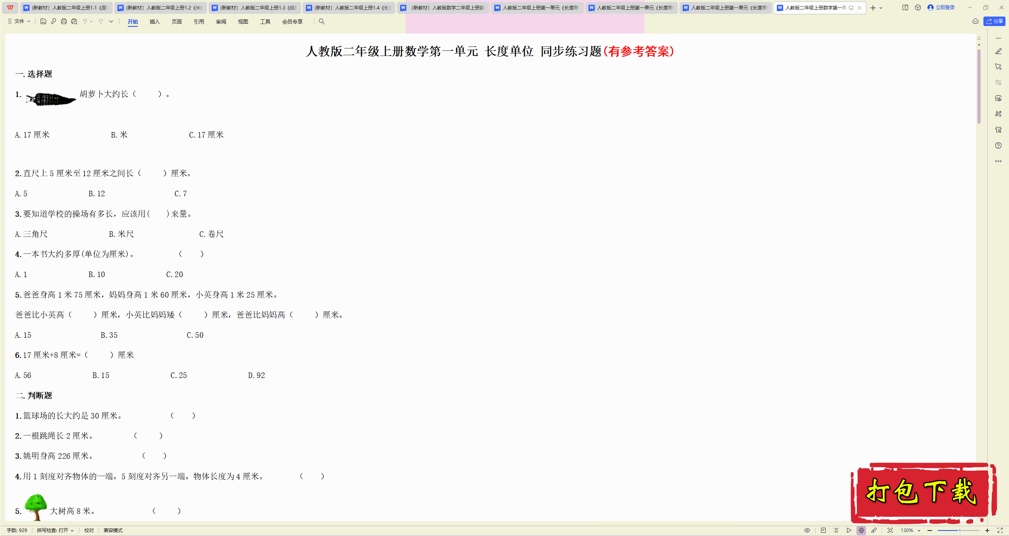Screen dimensions: 1009x536
Task: Click zoom in plus button
Action: tap(987, 530)
